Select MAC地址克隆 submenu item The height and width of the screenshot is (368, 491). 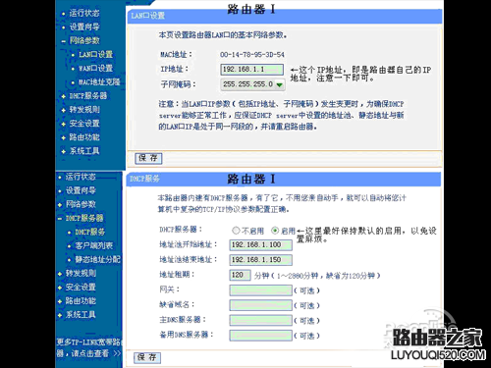99,81
